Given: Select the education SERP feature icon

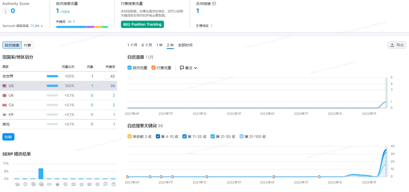Looking at the screenshot, I should coord(17,185).
